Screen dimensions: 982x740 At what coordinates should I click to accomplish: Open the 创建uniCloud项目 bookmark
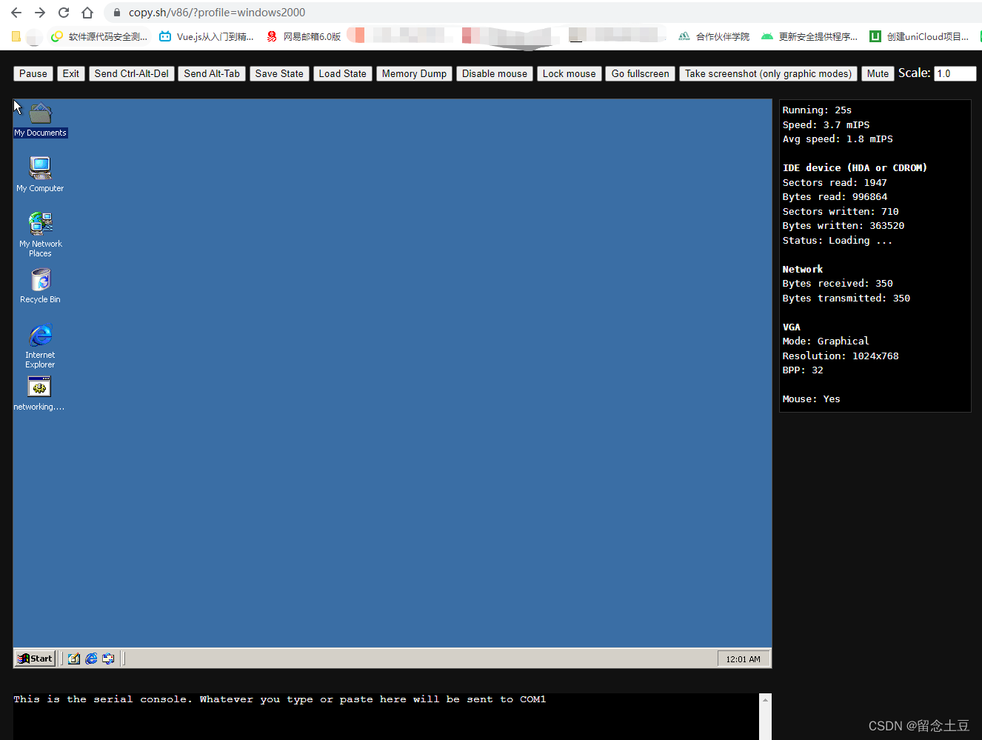tap(919, 36)
